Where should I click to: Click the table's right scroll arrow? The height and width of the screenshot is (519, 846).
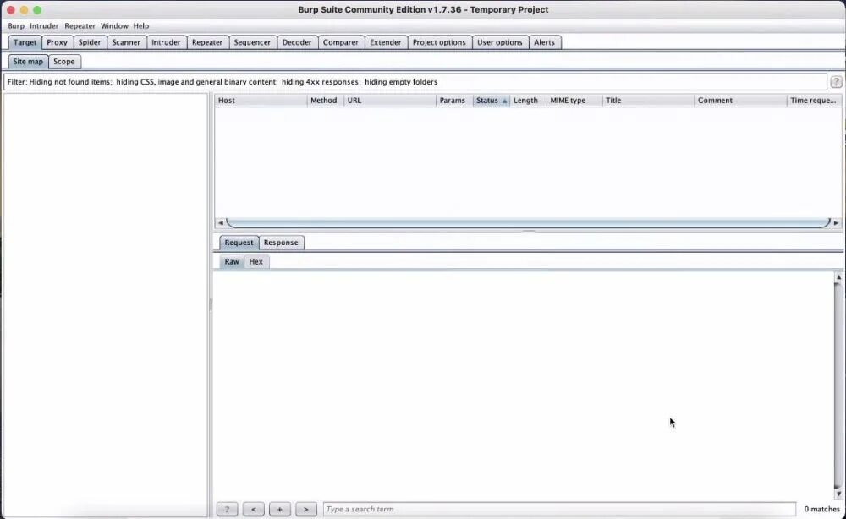pyautogui.click(x=837, y=222)
